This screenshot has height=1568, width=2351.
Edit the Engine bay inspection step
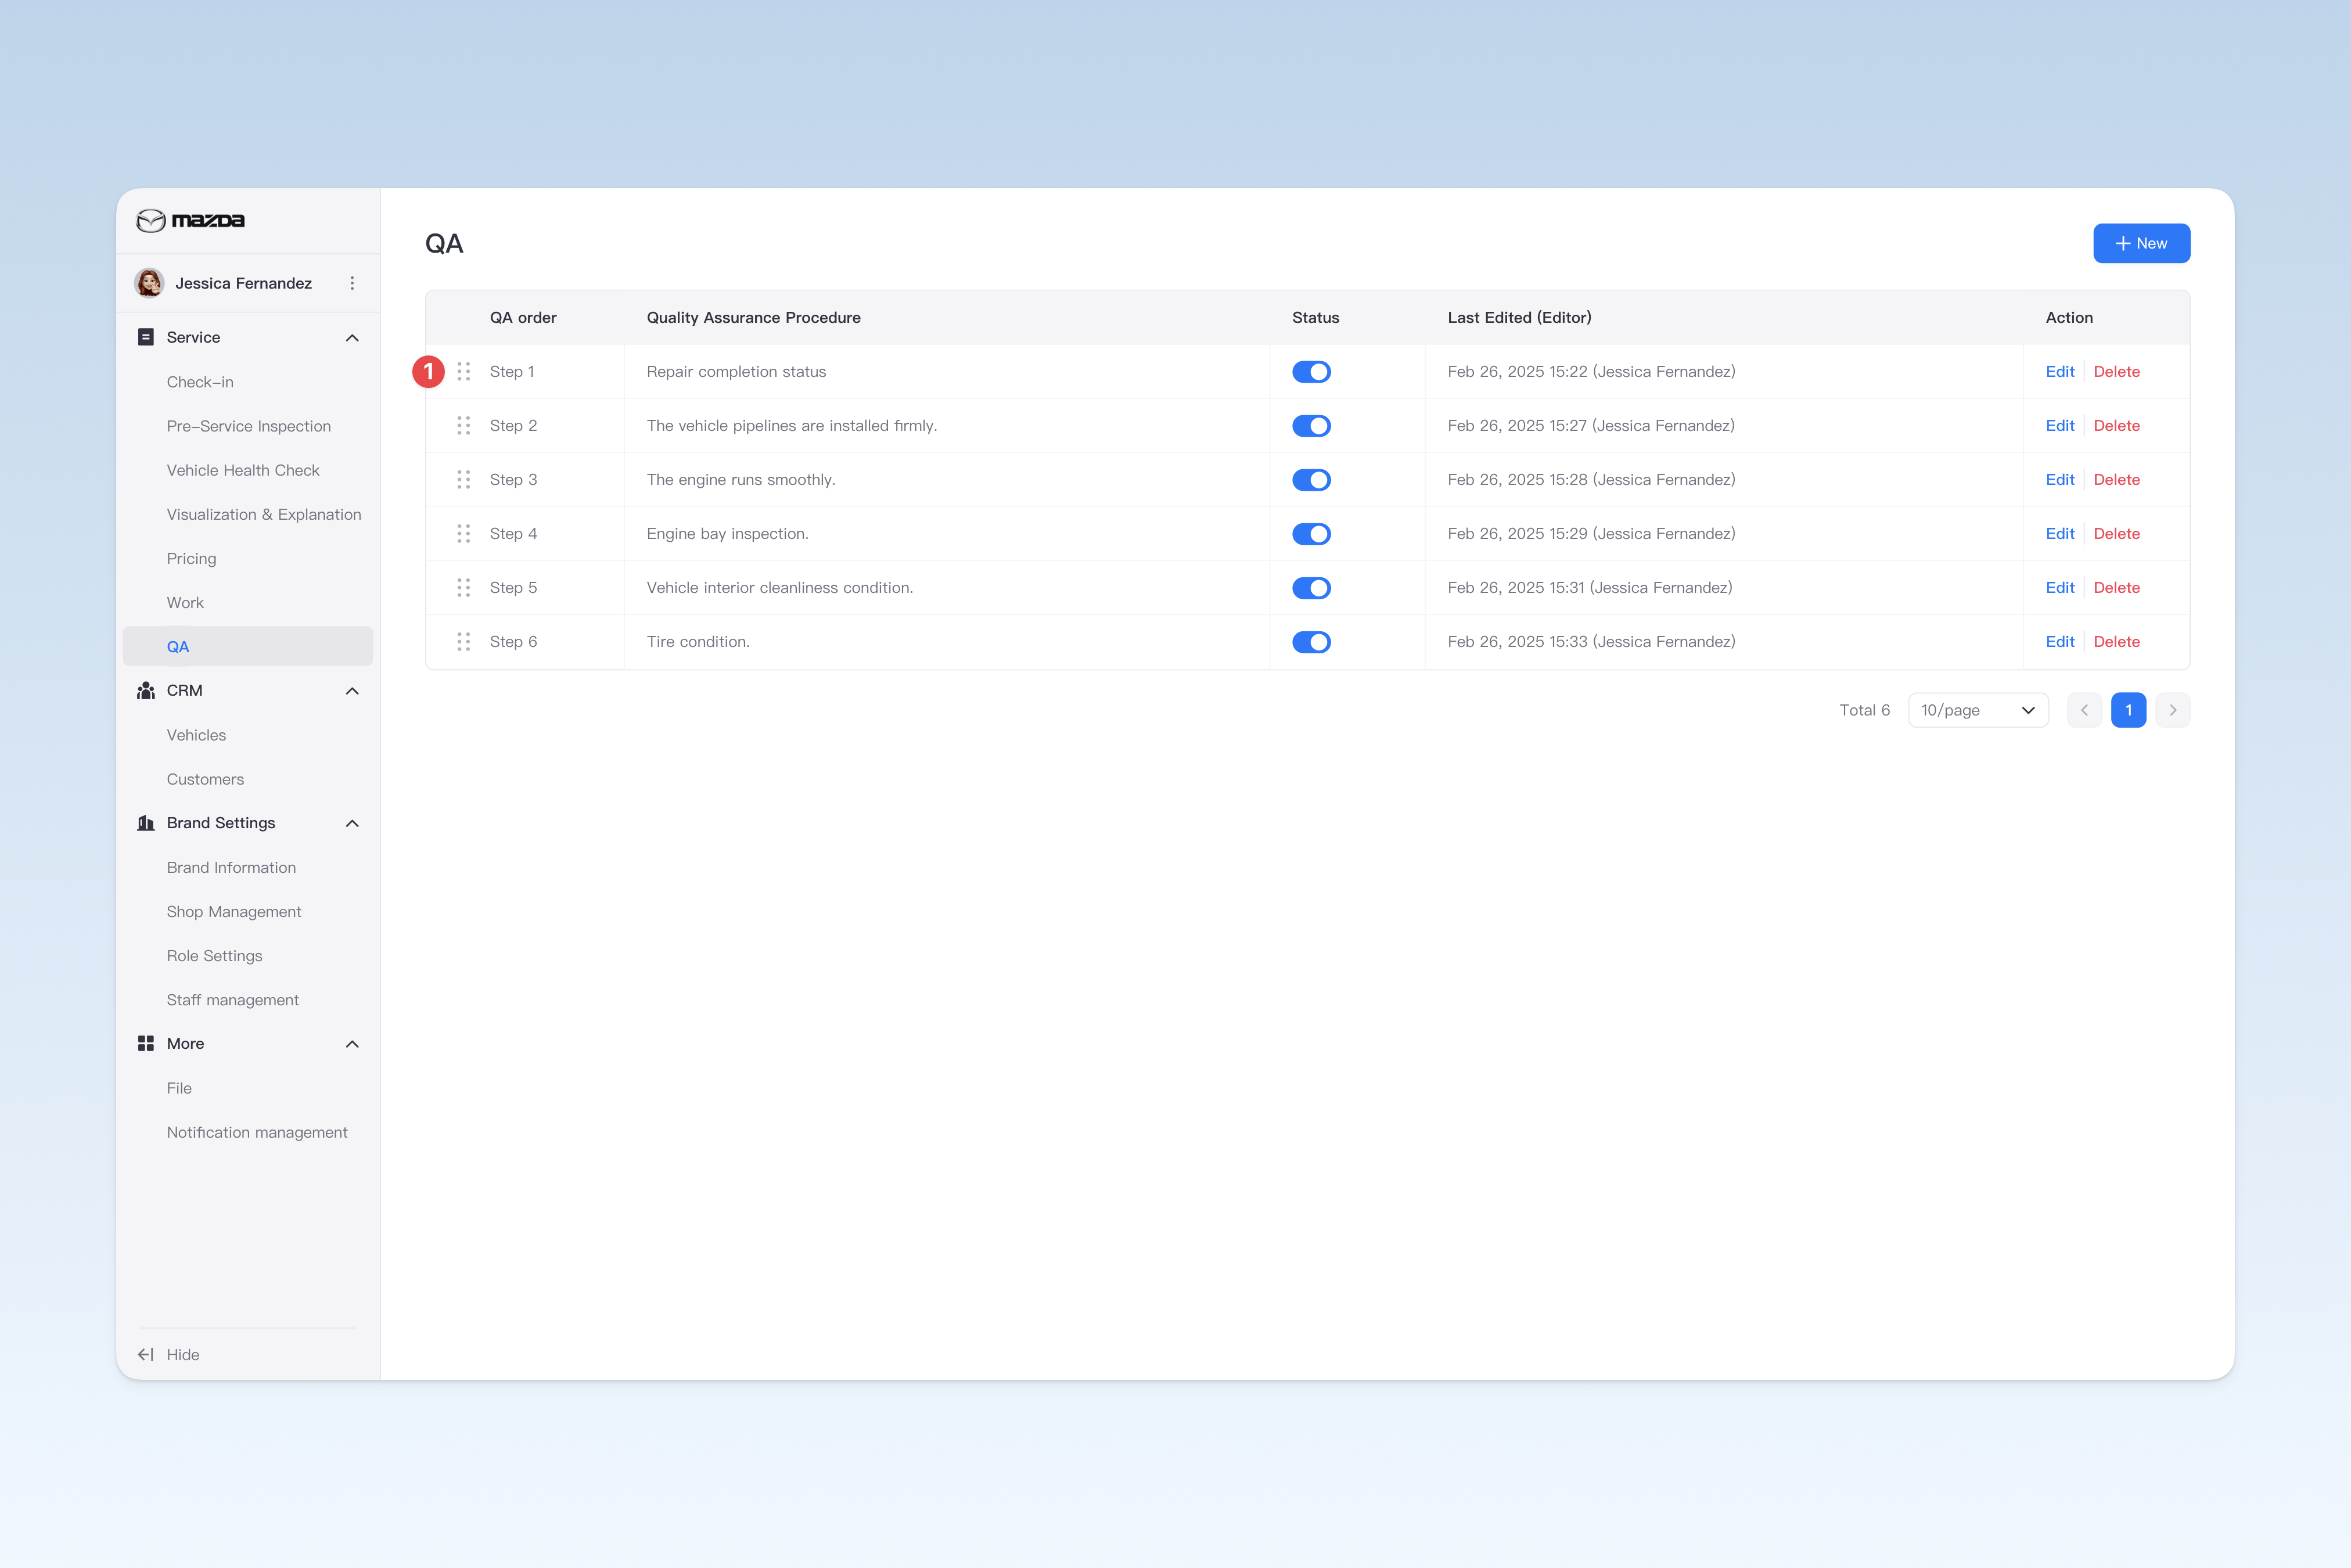tap(2059, 533)
